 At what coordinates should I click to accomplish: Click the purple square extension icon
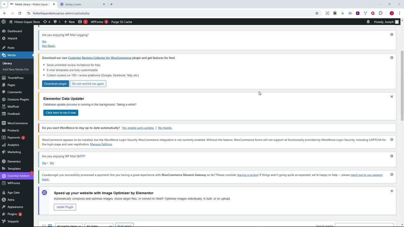pyautogui.click(x=358, y=13)
